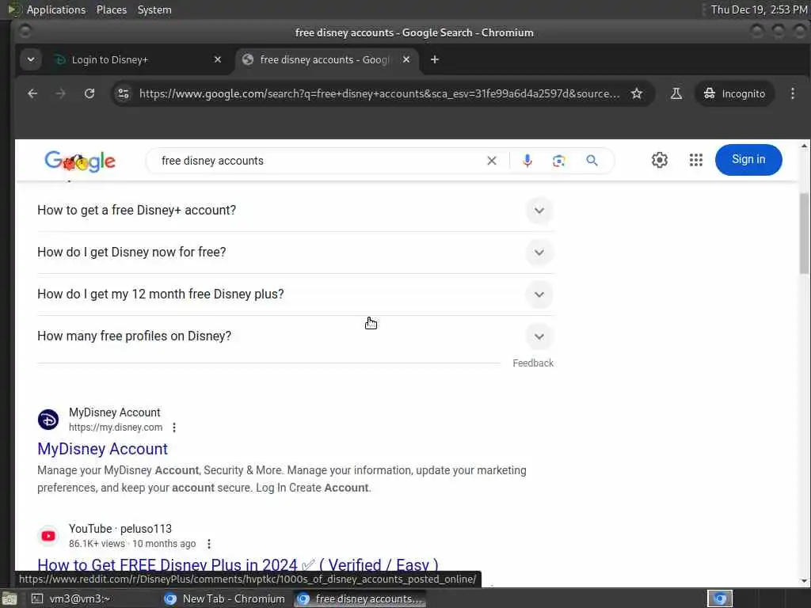
Task: Open 'How to Get FREE Disney Plus in 2024' result
Action: [238, 564]
